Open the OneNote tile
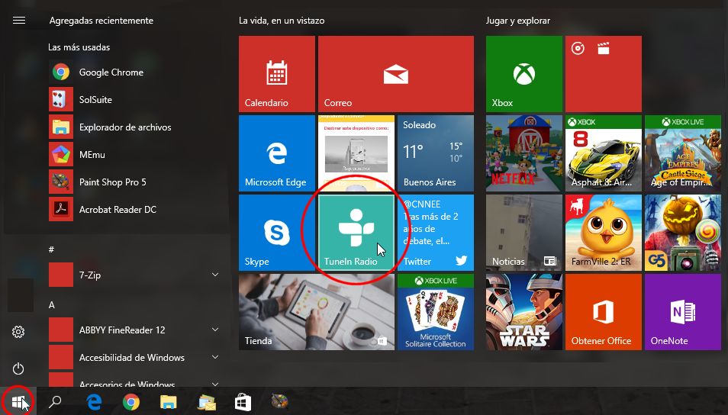The image size is (728, 415). [x=683, y=312]
